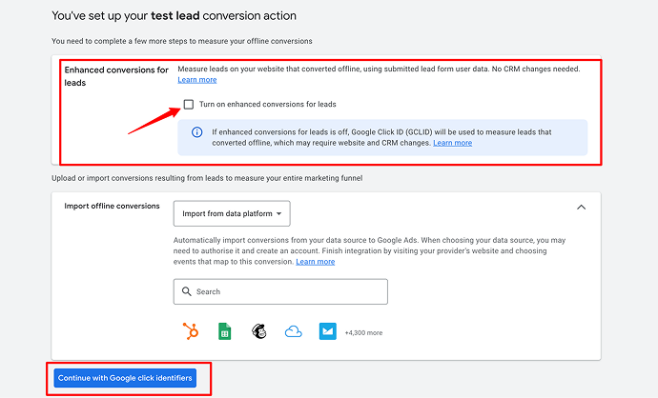This screenshot has width=658, height=398.
Task: Click Continue with Google click identifiers button
Action: (x=125, y=378)
